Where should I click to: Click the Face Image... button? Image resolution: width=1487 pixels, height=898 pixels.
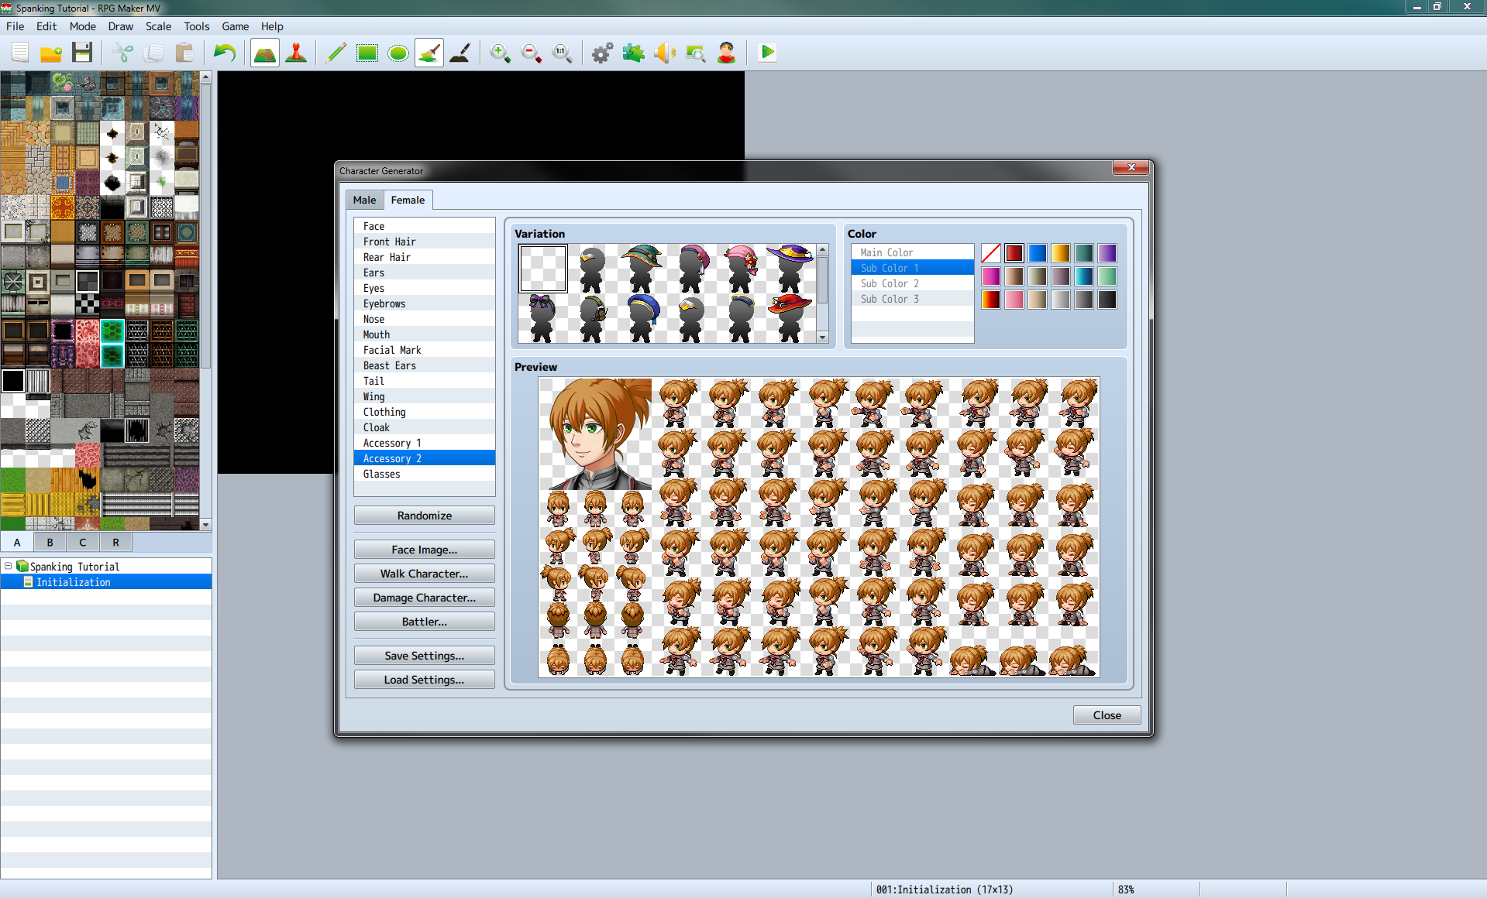click(425, 550)
